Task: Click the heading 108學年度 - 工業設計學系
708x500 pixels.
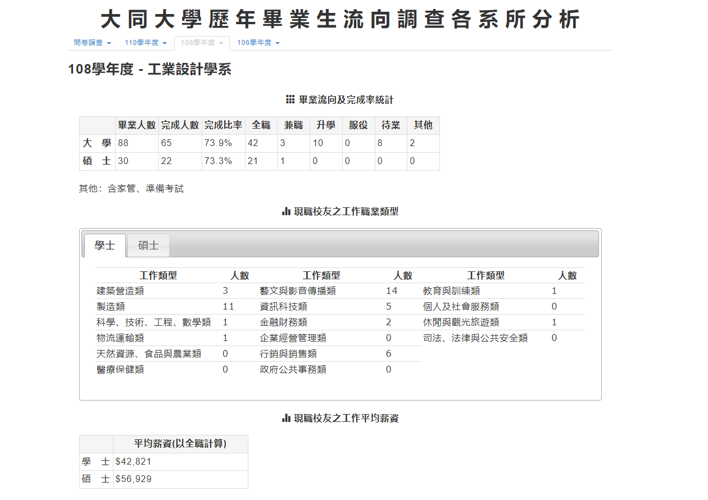Action: (149, 70)
